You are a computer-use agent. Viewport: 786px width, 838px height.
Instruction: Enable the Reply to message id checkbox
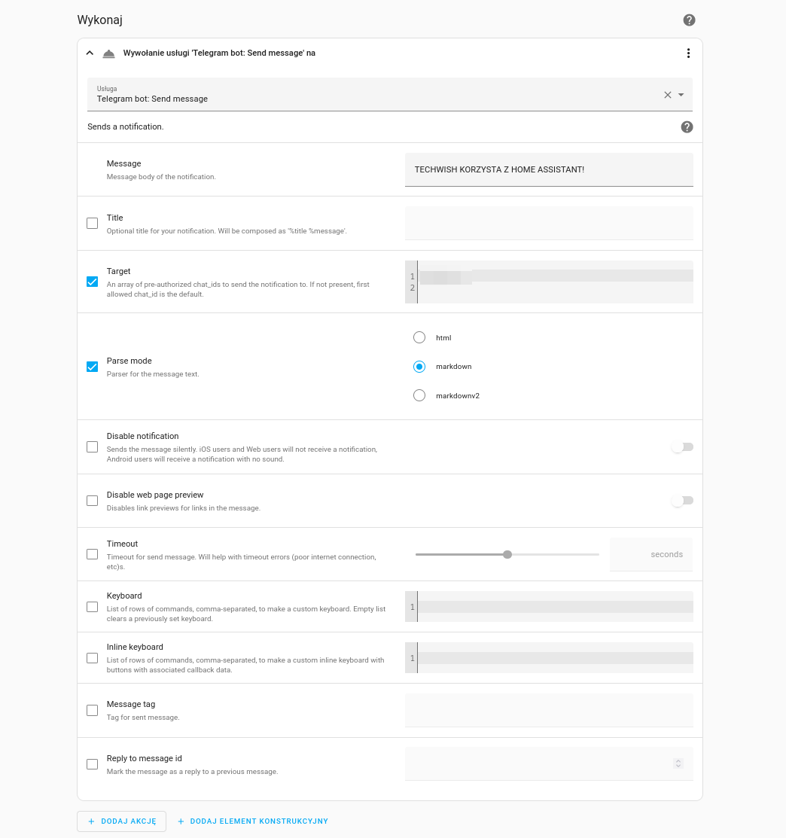93,764
